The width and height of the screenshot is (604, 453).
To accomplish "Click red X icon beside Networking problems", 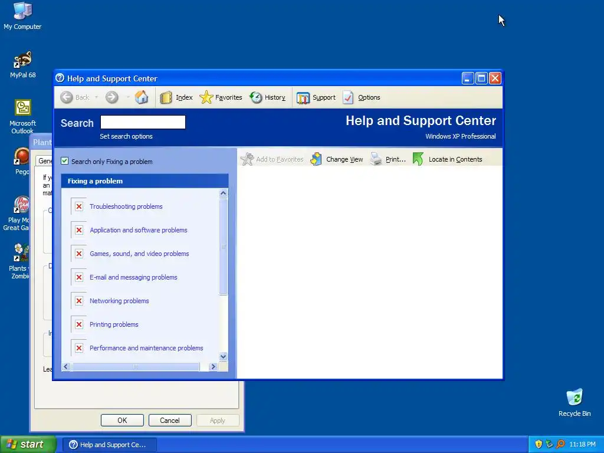I will (x=79, y=301).
